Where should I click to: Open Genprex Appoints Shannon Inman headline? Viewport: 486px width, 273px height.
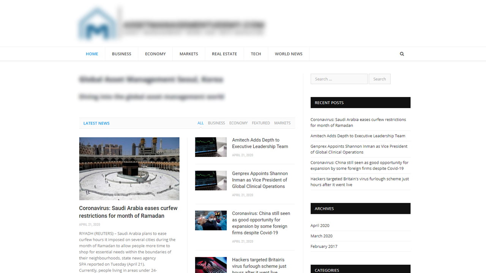click(x=260, y=180)
